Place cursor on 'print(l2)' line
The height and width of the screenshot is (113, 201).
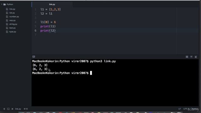[x=48, y=31]
